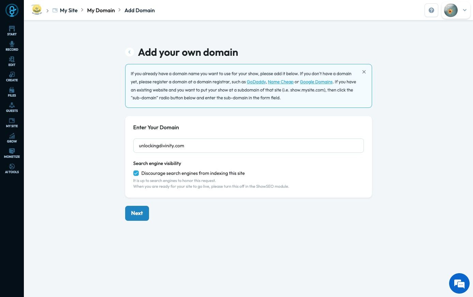Click the ShowSEO module hint text
The image size is (473, 297).
coord(211,186)
